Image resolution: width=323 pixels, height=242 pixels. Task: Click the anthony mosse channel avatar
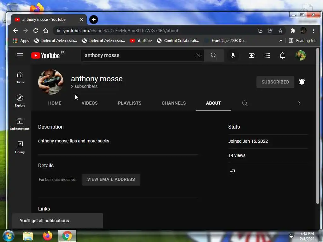[x=51, y=82]
